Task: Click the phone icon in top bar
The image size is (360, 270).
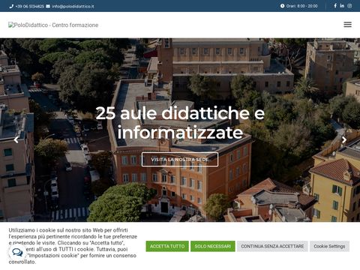Action: (11, 6)
